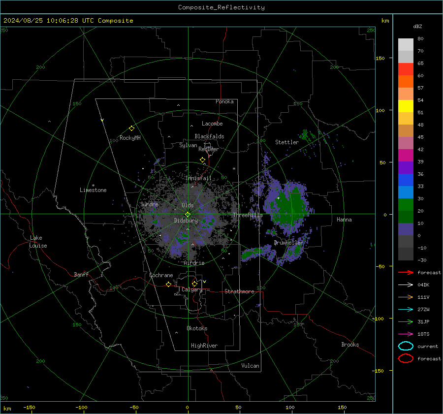Click the white 04DK arrow icon
This screenshot has width=443, height=414.
pos(406,285)
